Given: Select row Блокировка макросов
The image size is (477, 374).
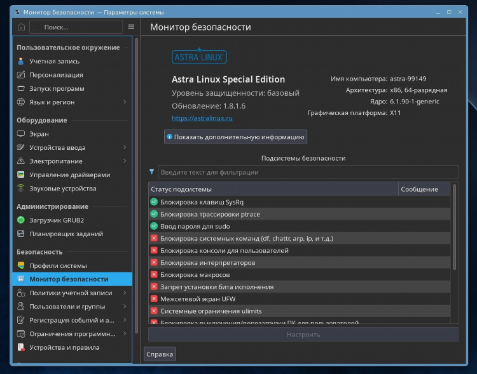Looking at the screenshot, I should tap(300, 275).
